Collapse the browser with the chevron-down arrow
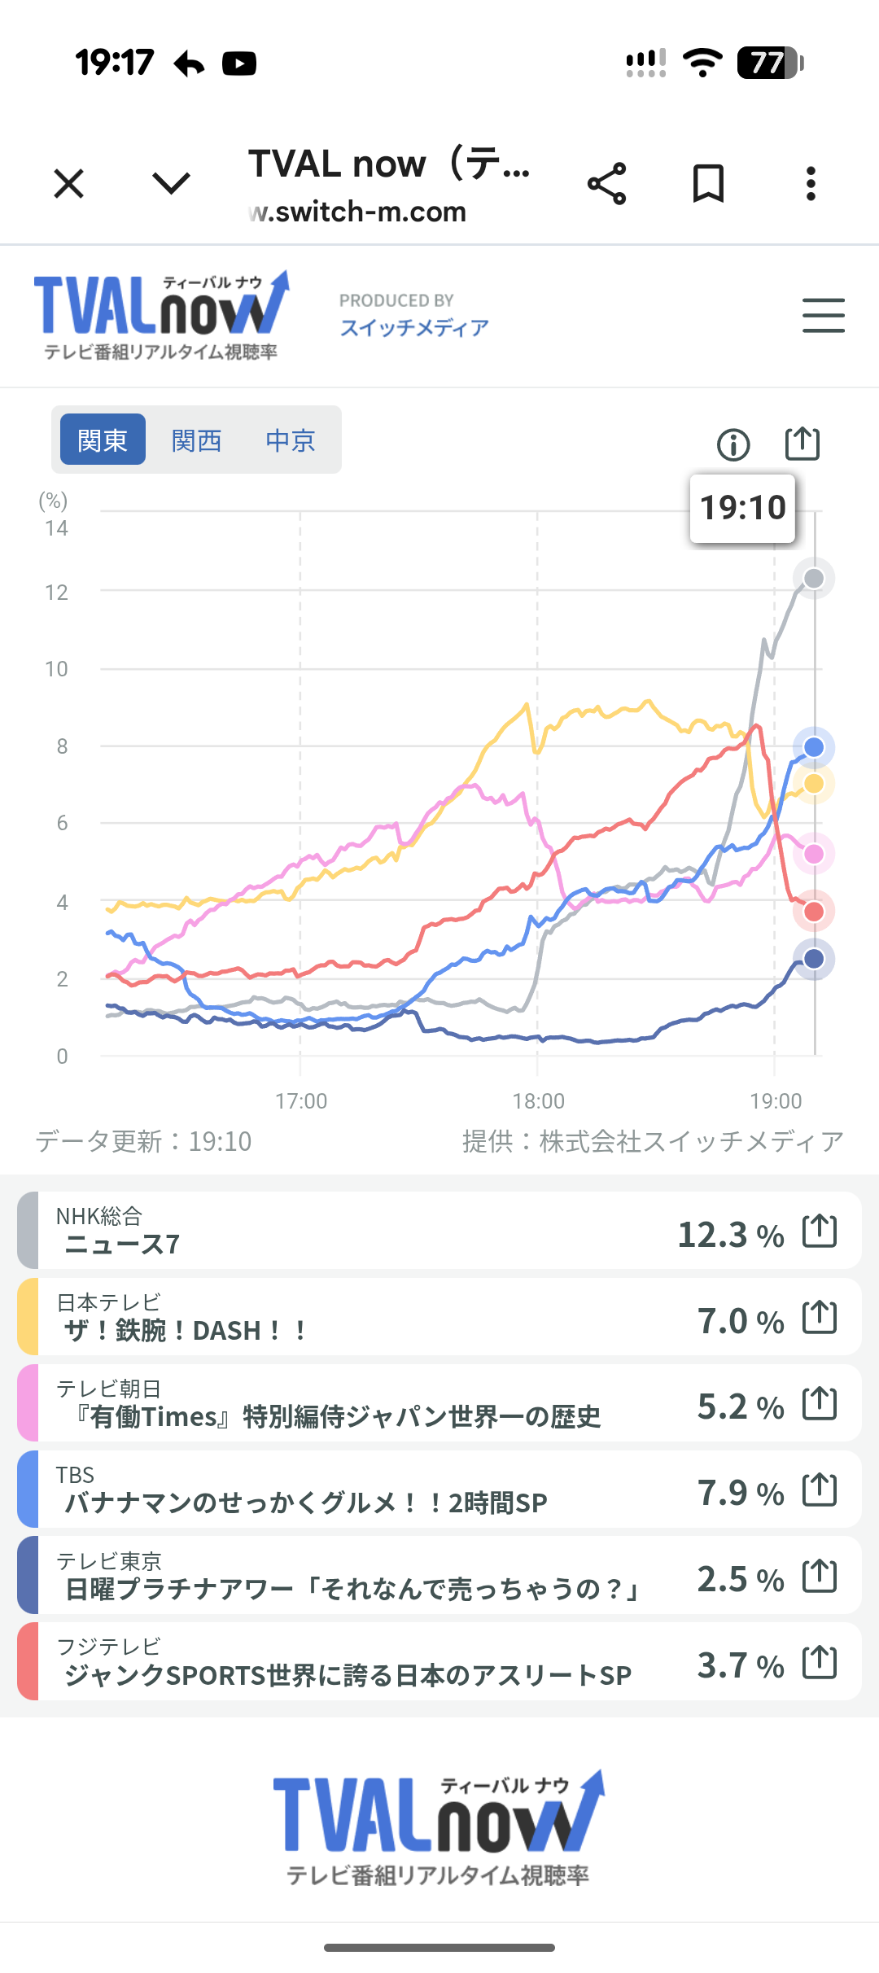 [171, 184]
